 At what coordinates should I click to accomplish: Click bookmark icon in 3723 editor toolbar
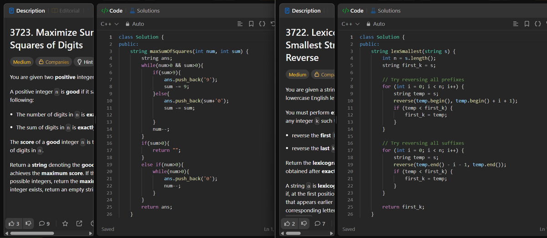(x=251, y=24)
